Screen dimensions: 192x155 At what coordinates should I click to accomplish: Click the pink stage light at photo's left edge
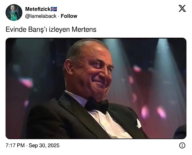27,82
